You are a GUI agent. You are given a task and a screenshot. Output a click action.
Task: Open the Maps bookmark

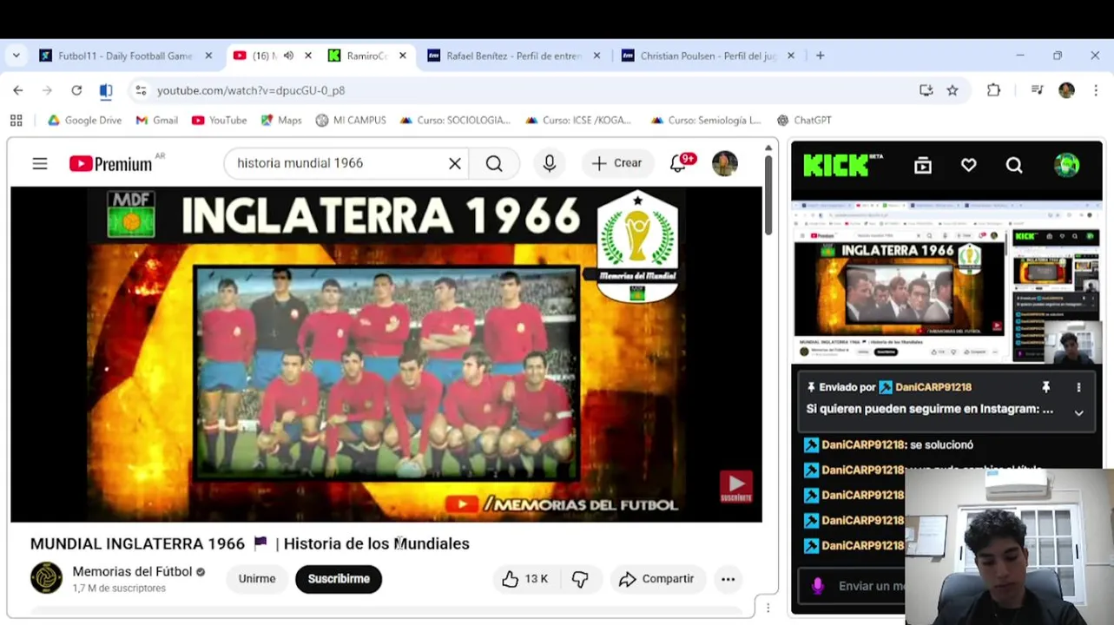click(280, 121)
